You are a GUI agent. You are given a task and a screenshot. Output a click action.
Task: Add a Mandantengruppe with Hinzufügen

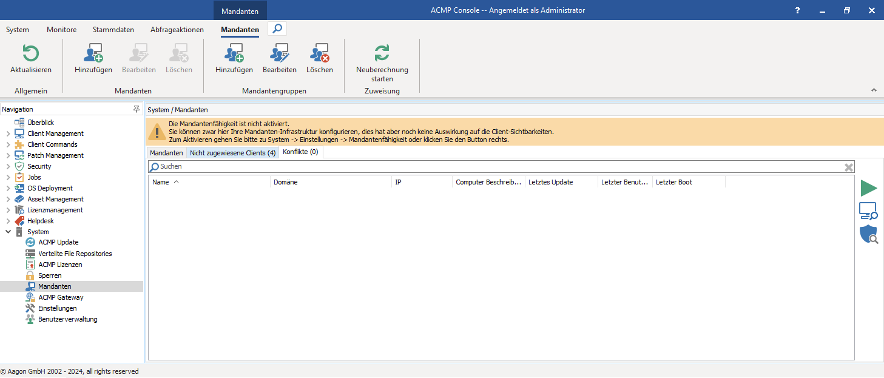(x=234, y=54)
